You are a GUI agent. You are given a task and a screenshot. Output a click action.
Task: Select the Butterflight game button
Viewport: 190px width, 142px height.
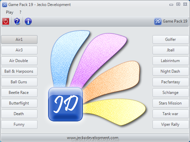tap(19, 103)
